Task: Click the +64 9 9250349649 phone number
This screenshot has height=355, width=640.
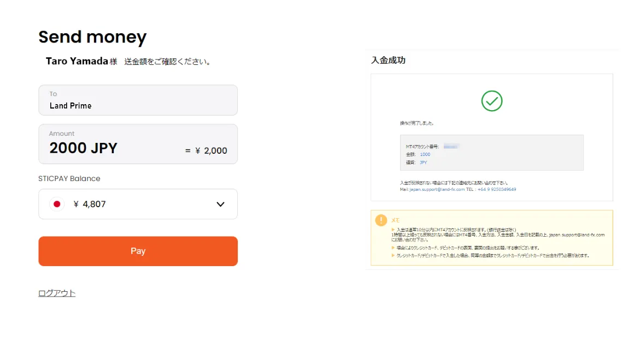Action: [496, 189]
